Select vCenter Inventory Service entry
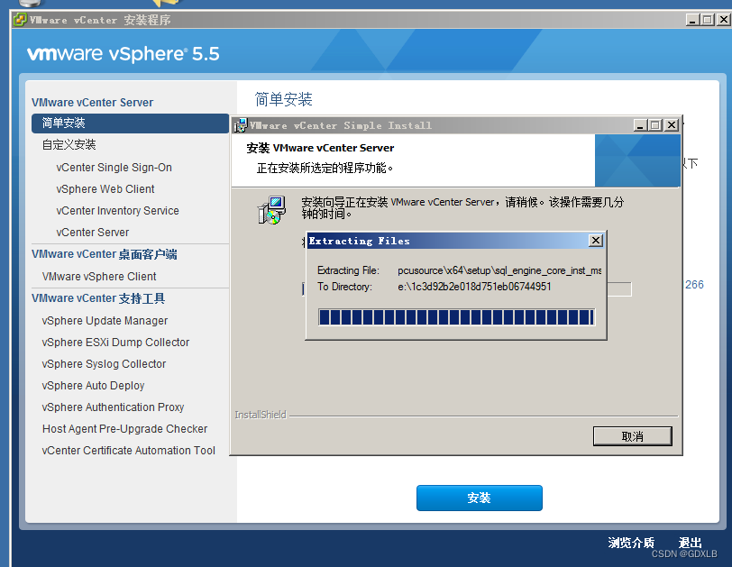Image resolution: width=732 pixels, height=567 pixels. pos(117,210)
